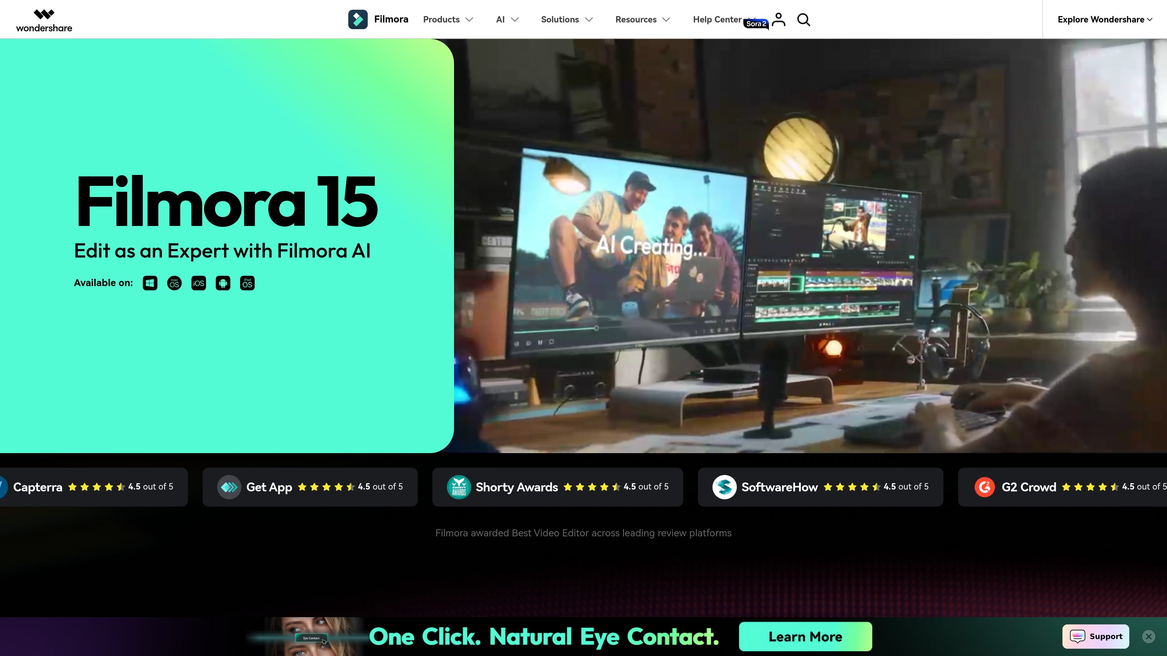Expand the Explore Wondershare dropdown

(x=1104, y=19)
